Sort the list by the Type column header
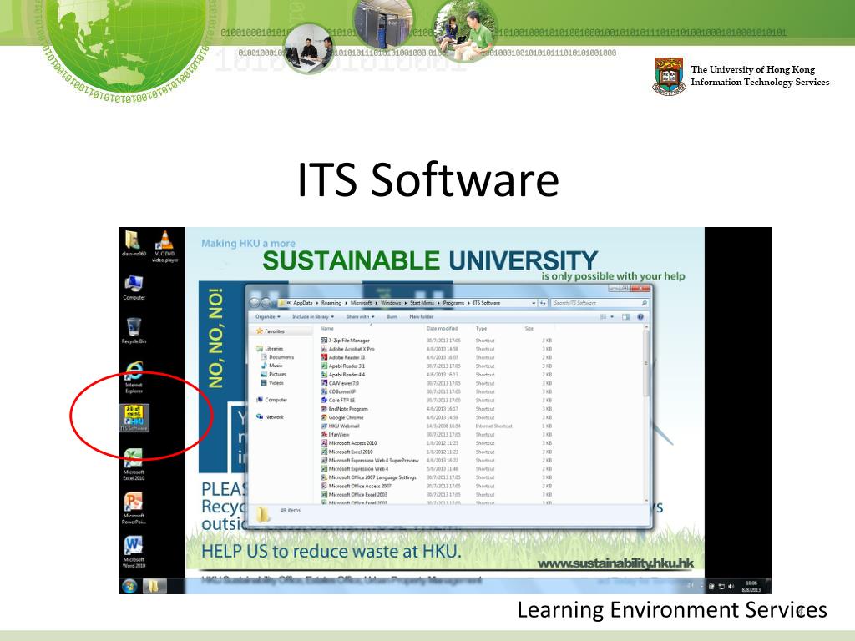The width and height of the screenshot is (855, 641). pyautogui.click(x=481, y=329)
